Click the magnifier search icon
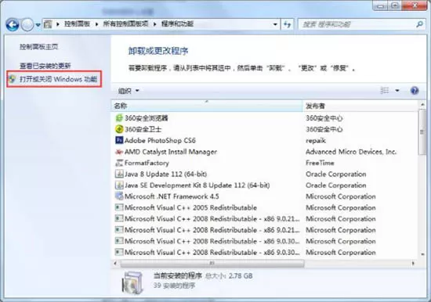Screen dimensions: 431x302 tap(419, 24)
